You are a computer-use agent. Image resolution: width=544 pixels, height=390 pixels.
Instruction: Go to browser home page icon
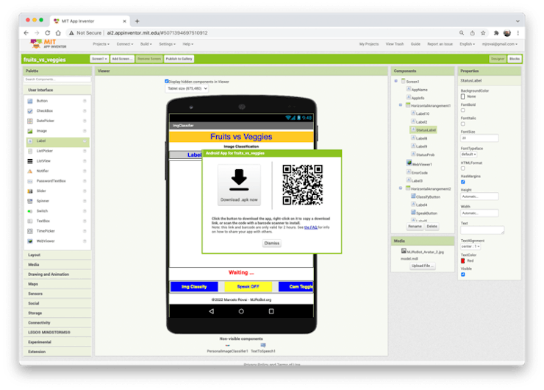pyautogui.click(x=58, y=33)
